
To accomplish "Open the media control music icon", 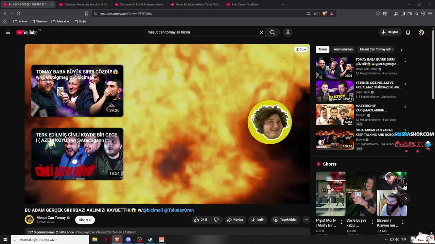I will click(396, 14).
